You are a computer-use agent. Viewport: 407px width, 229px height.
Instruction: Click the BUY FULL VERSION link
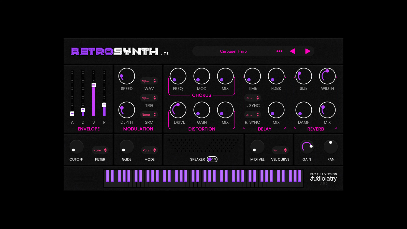(x=324, y=174)
